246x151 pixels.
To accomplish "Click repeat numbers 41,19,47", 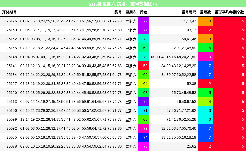I will pyautogui.click(x=189, y=21).
